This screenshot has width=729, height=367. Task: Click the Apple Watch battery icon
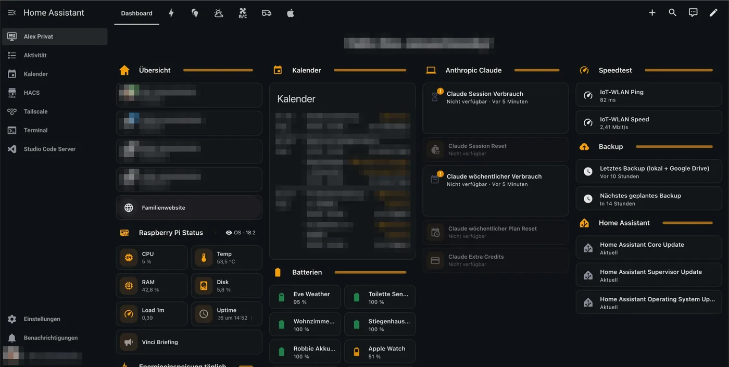point(357,352)
